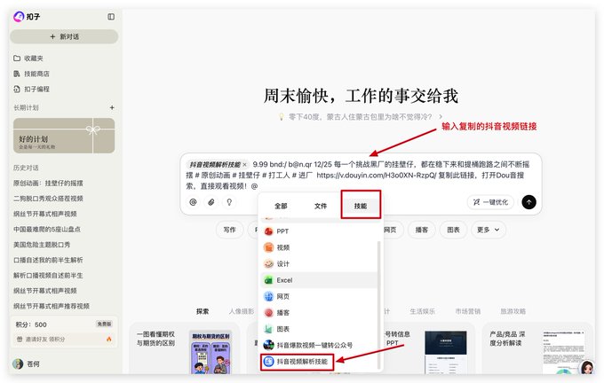Select the 视频 skill from the list
The width and height of the screenshot is (604, 383).
coord(319,247)
